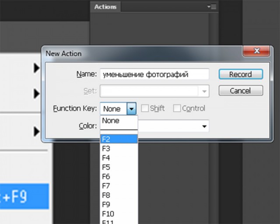Select F10 from the list
Image resolution: width=280 pixels, height=224 pixels.
pyautogui.click(x=119, y=213)
